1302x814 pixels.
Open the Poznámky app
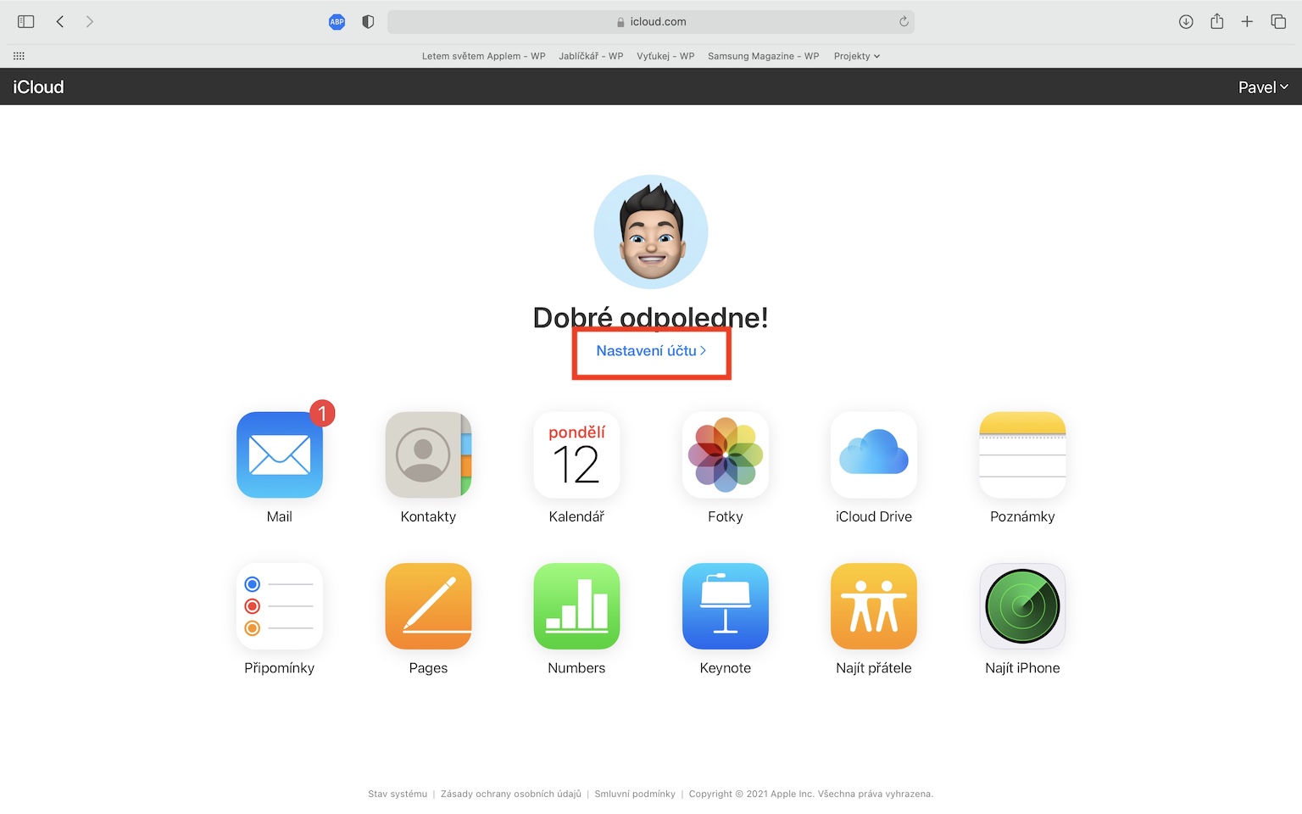click(x=1022, y=454)
